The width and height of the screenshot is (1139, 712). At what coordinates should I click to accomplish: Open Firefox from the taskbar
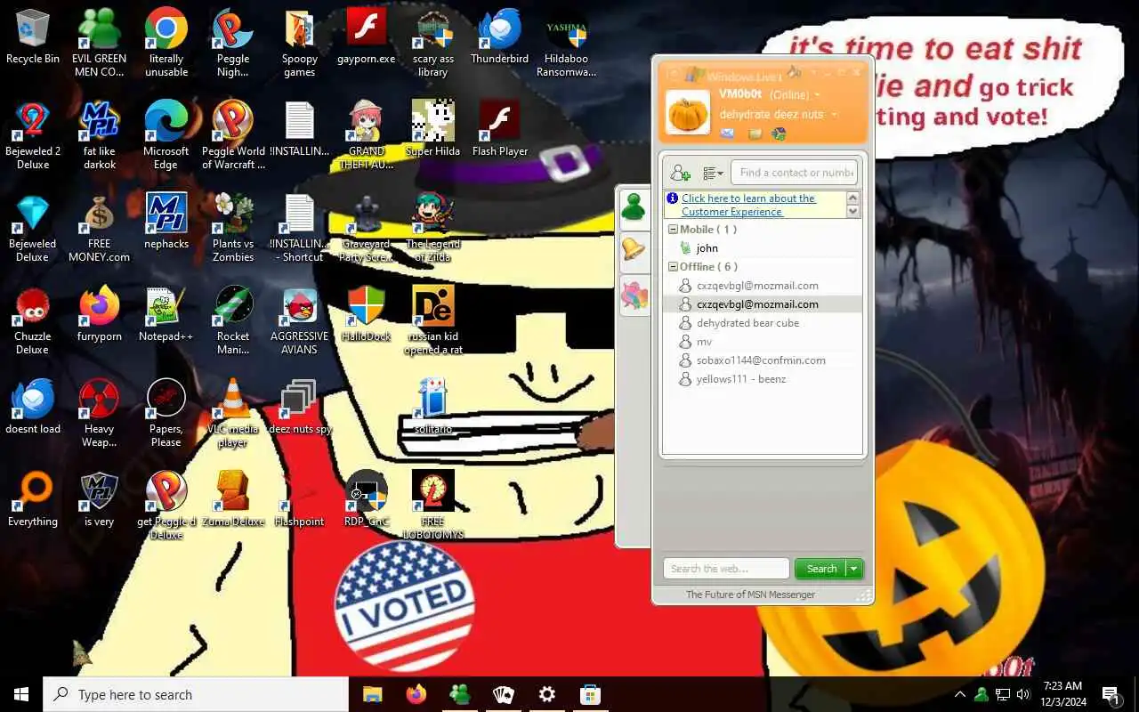[416, 694]
